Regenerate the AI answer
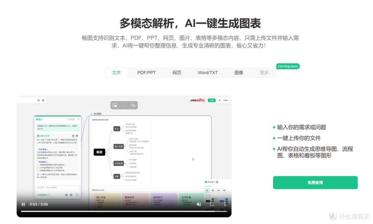Viewport: 373px width, 224px height. point(73,136)
